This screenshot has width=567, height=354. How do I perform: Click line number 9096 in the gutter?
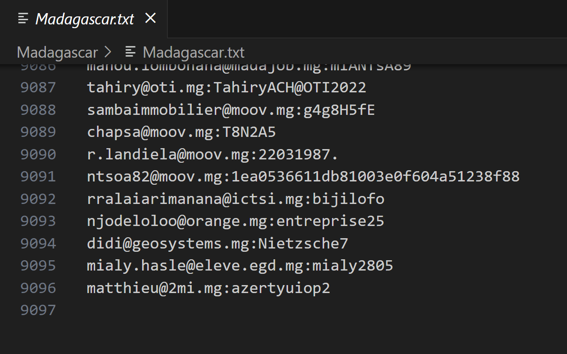point(38,288)
